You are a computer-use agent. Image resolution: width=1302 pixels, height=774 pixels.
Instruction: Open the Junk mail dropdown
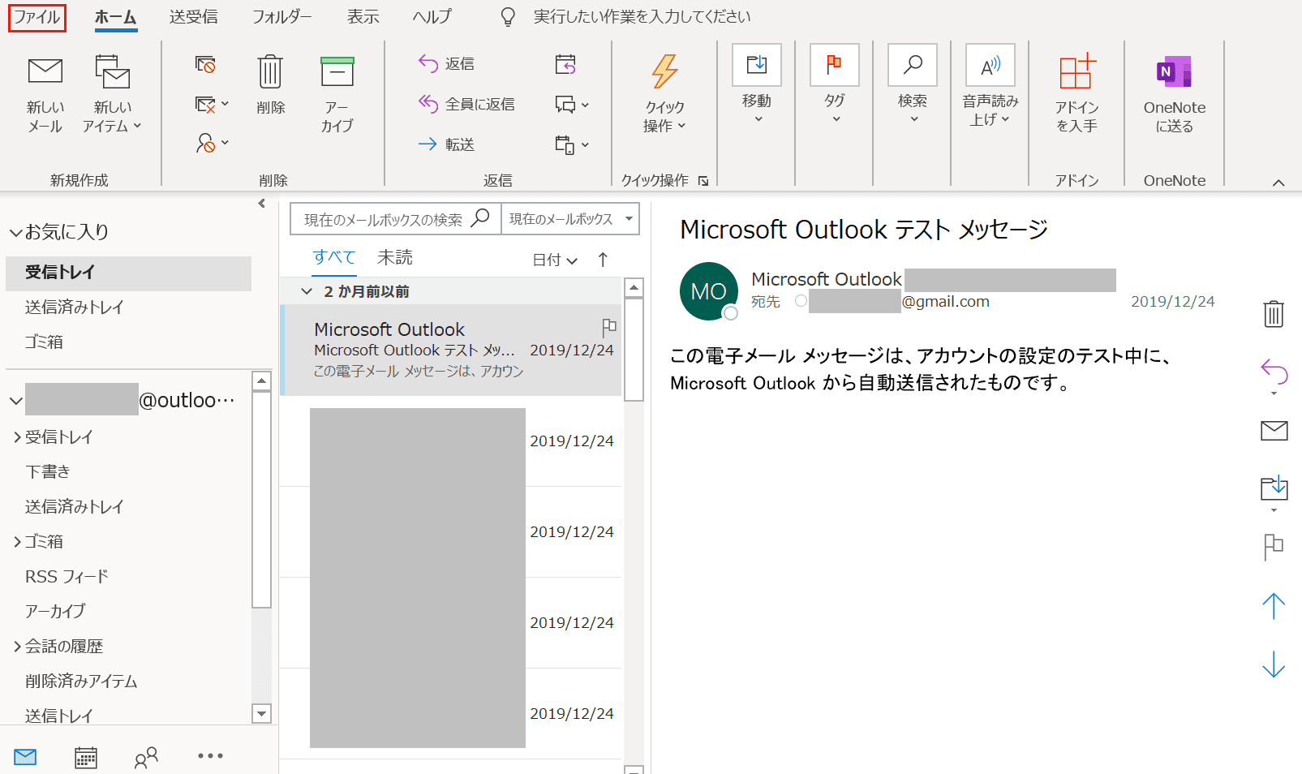(213, 144)
